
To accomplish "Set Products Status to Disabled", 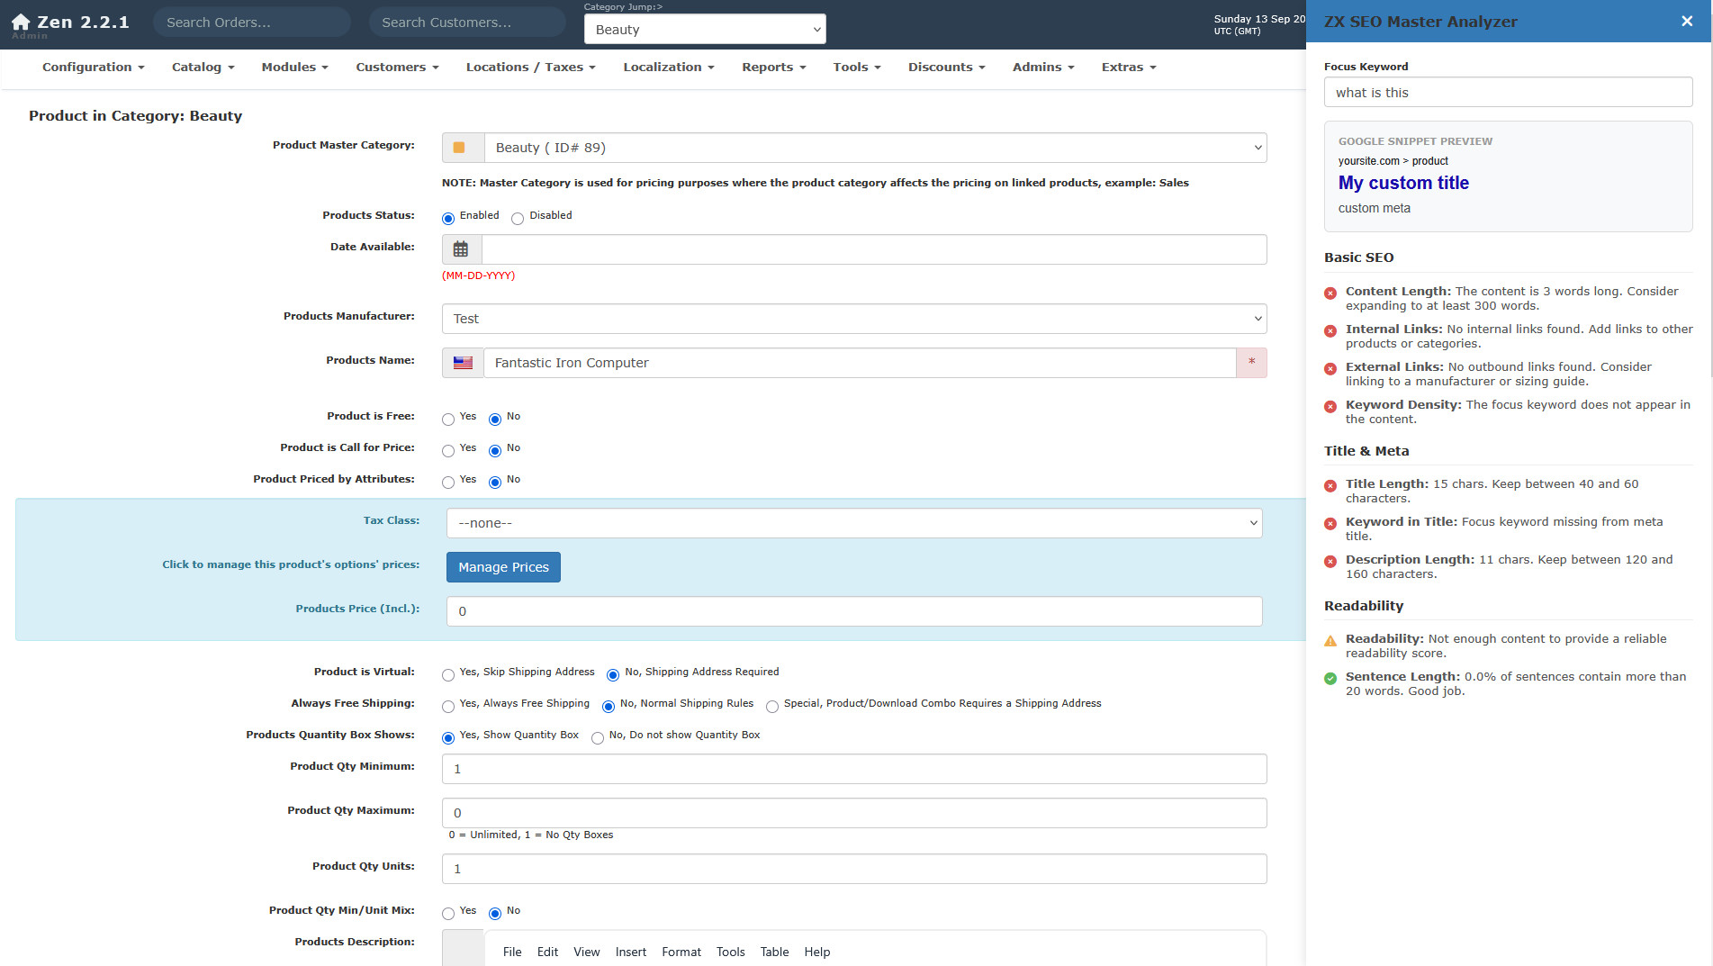I will tap(518, 219).
